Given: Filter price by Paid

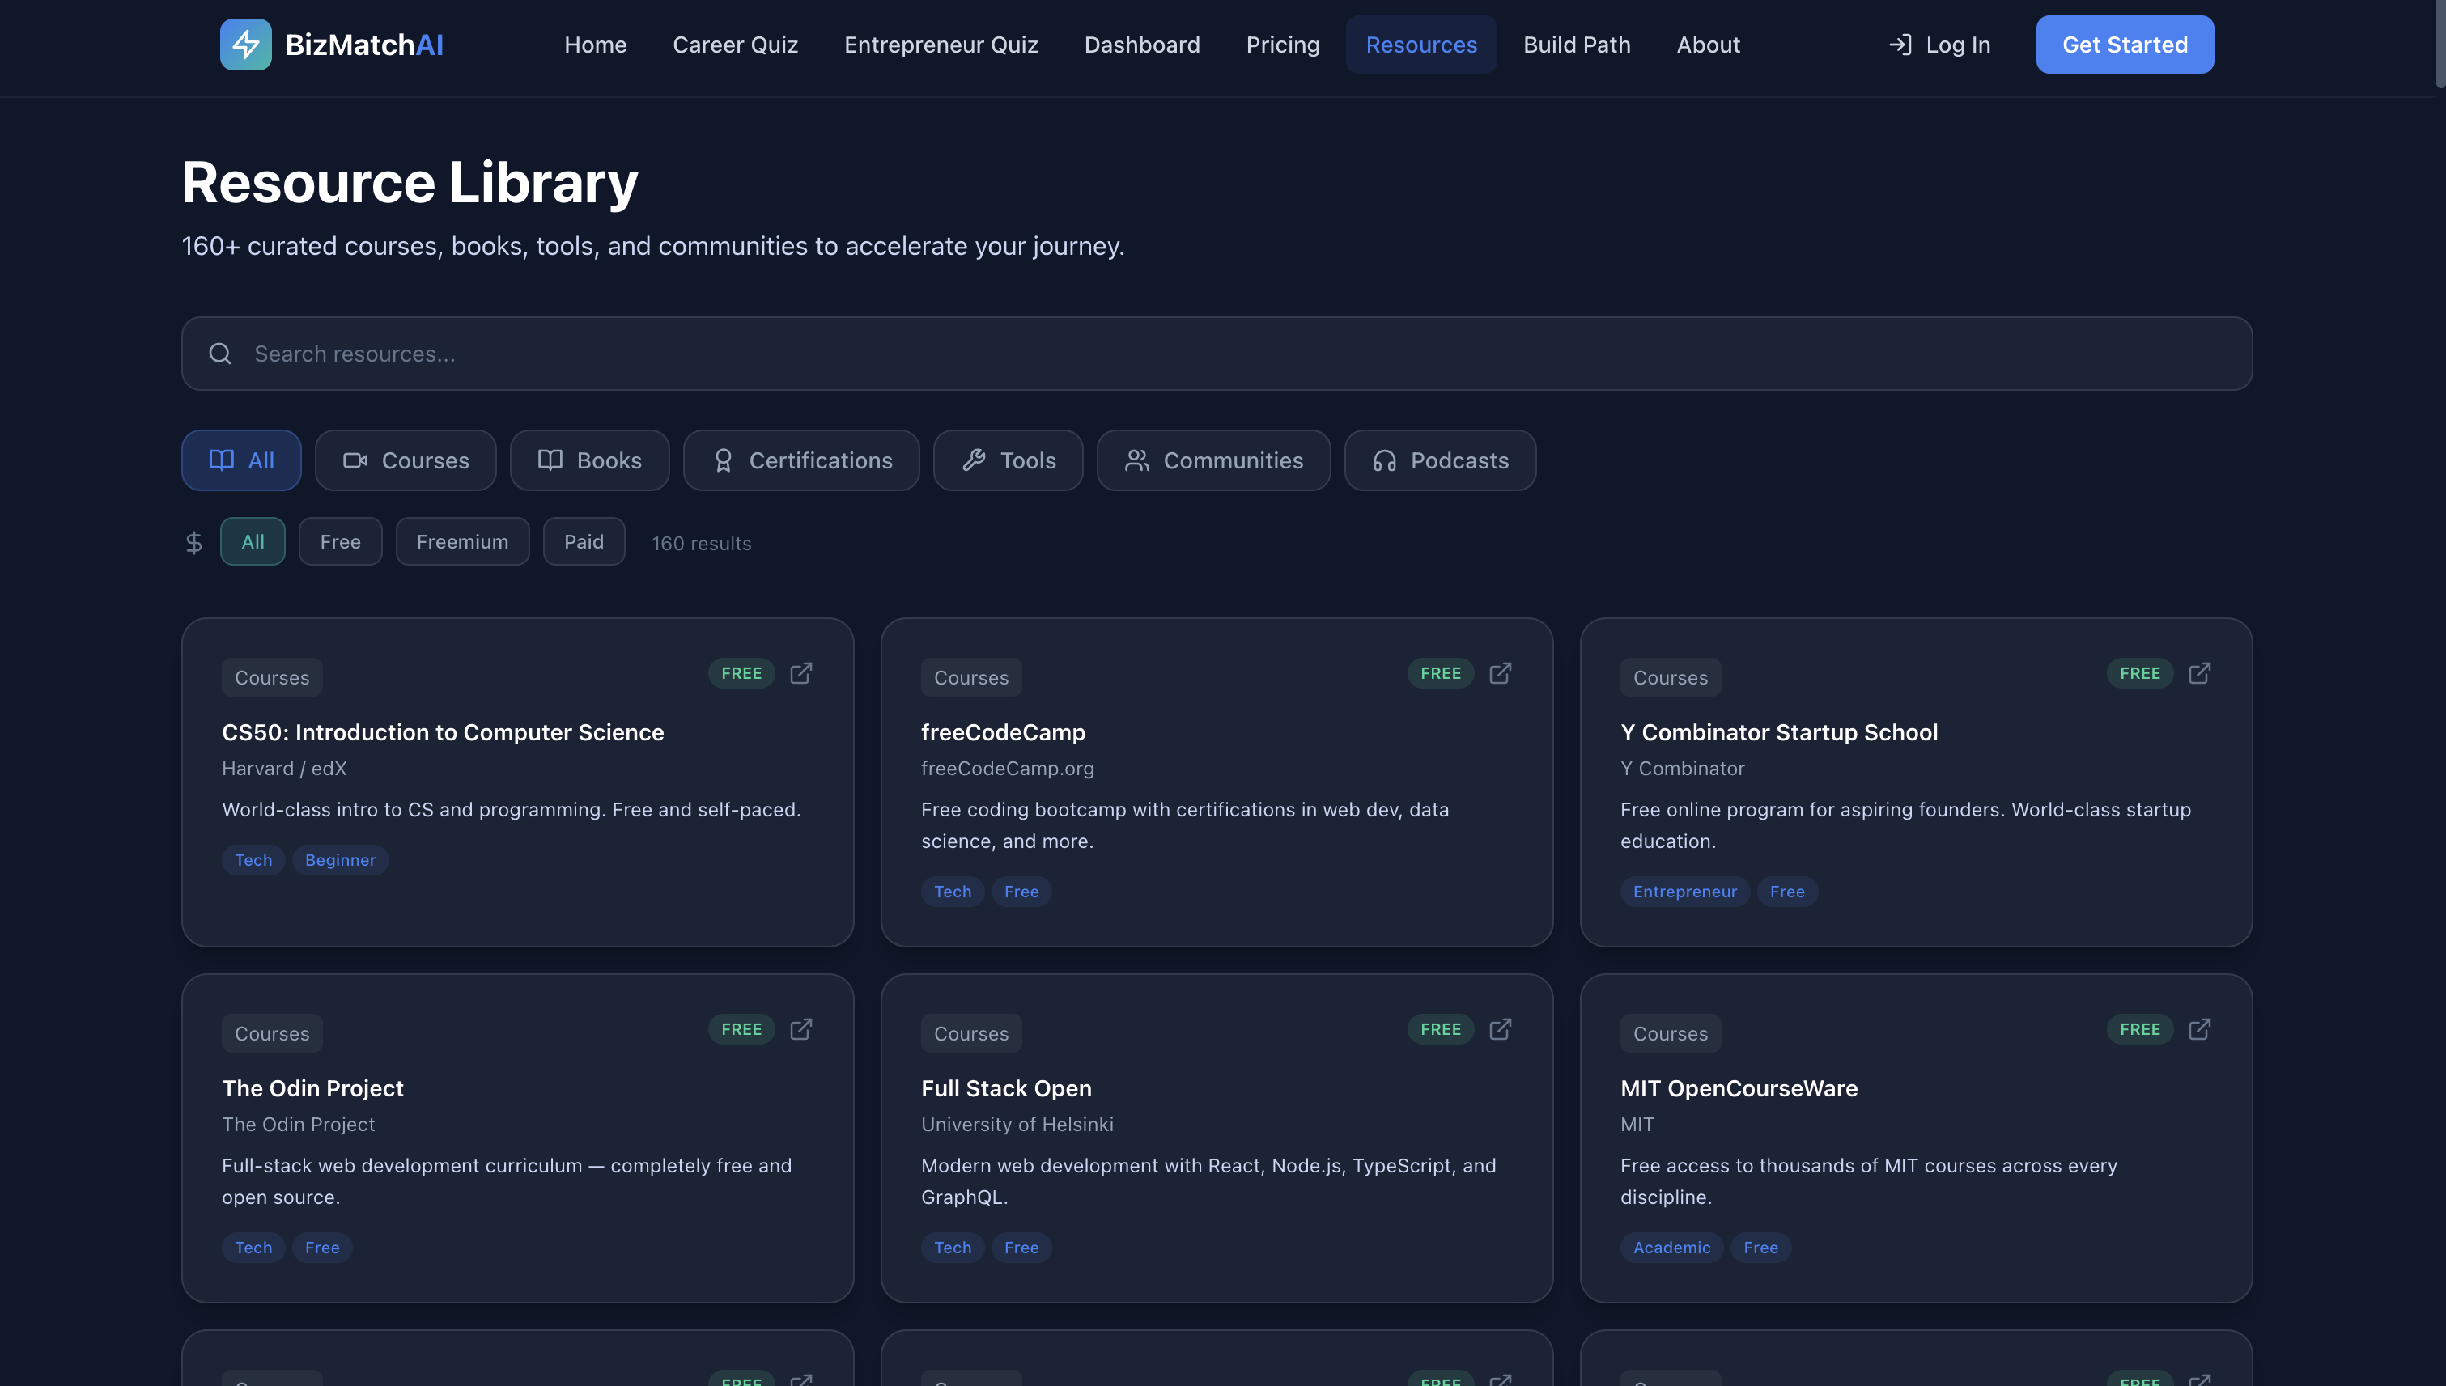Looking at the screenshot, I should pyautogui.click(x=584, y=541).
